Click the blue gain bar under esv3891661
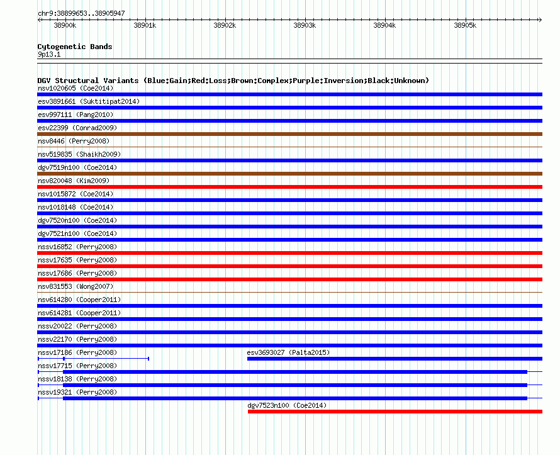This screenshot has height=455, width=560. pos(289,108)
